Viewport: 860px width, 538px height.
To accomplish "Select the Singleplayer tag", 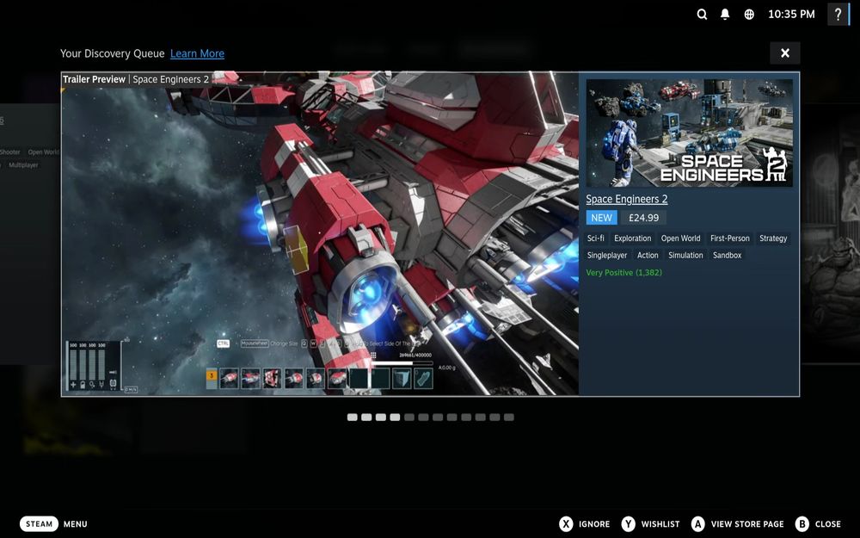I will pos(607,256).
